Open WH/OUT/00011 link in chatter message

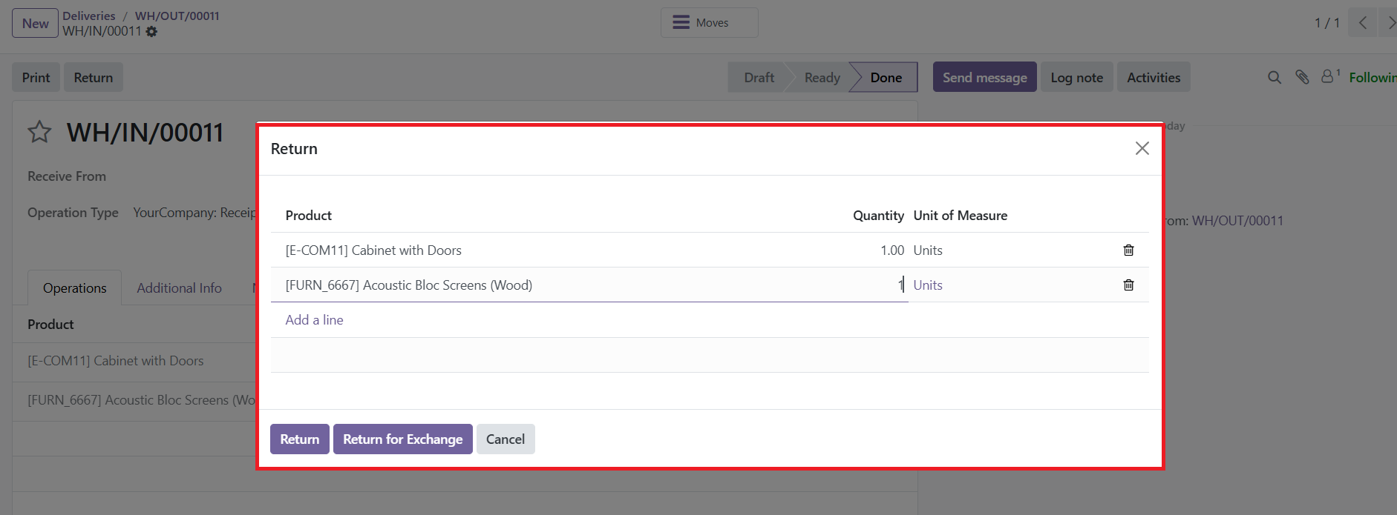pos(1237,221)
